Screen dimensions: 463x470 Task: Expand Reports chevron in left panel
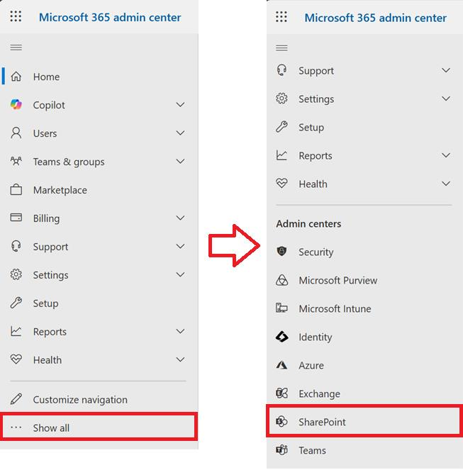click(x=180, y=331)
